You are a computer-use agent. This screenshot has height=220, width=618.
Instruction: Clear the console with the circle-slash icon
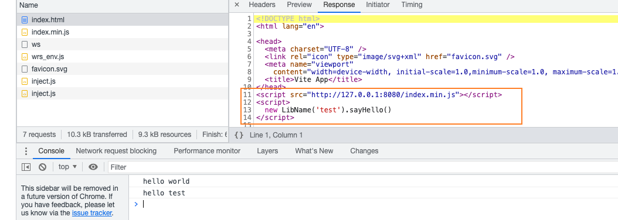coord(43,167)
